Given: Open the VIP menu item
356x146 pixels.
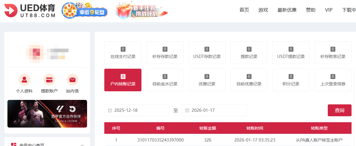Looking at the screenshot, I should [x=329, y=10].
